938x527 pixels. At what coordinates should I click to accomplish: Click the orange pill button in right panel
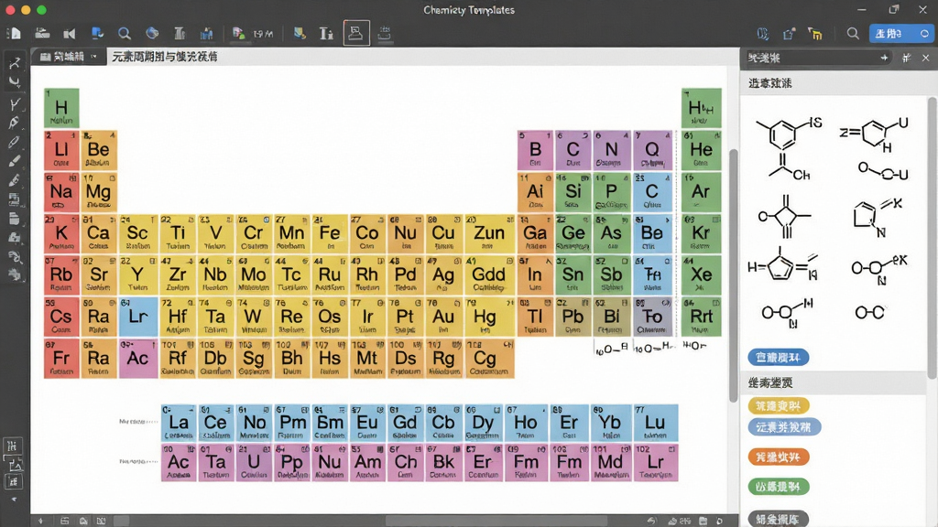(779, 457)
